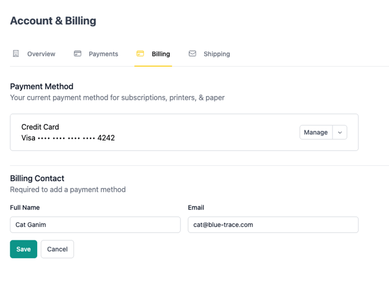This screenshot has height=294, width=389.
Task: Click the Email field label
Action: 196,208
